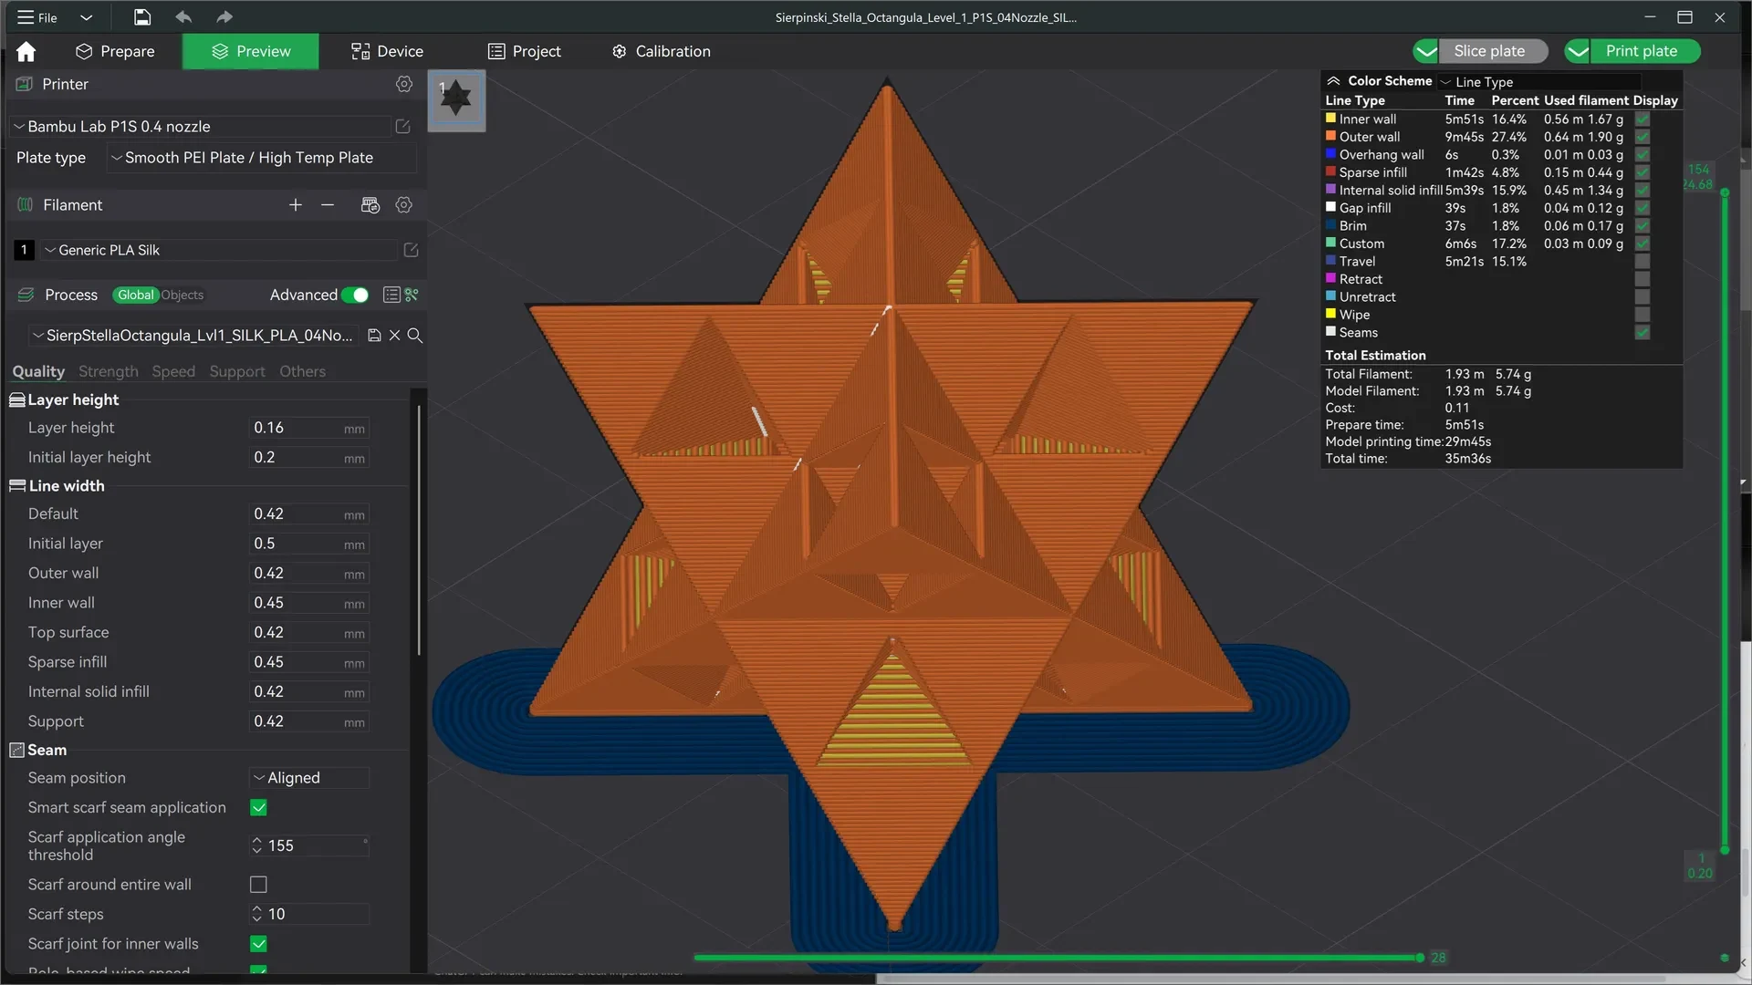
Task: Click the undo arrow icon
Action: 183,17
